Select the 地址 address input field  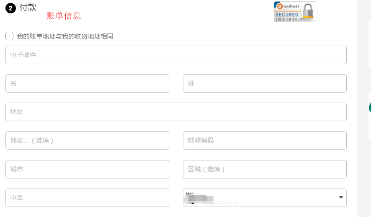(176, 112)
